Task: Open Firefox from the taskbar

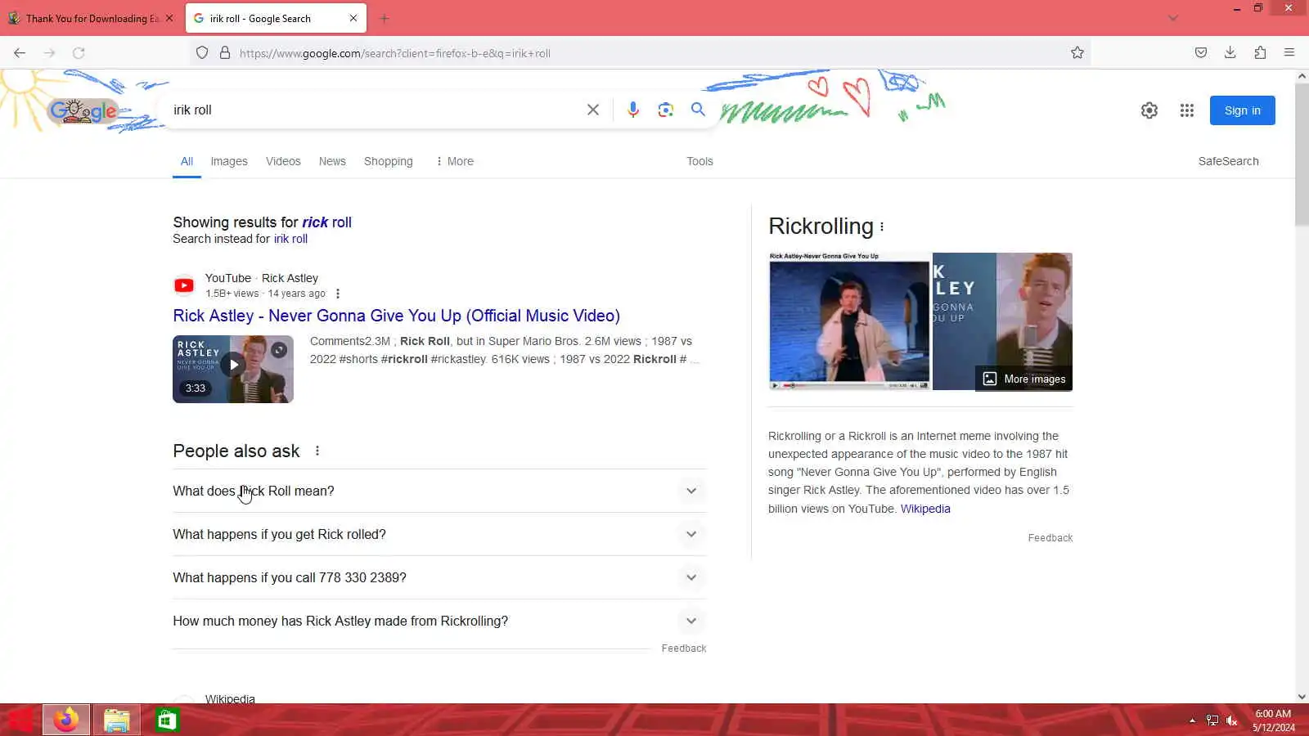Action: pyautogui.click(x=66, y=720)
